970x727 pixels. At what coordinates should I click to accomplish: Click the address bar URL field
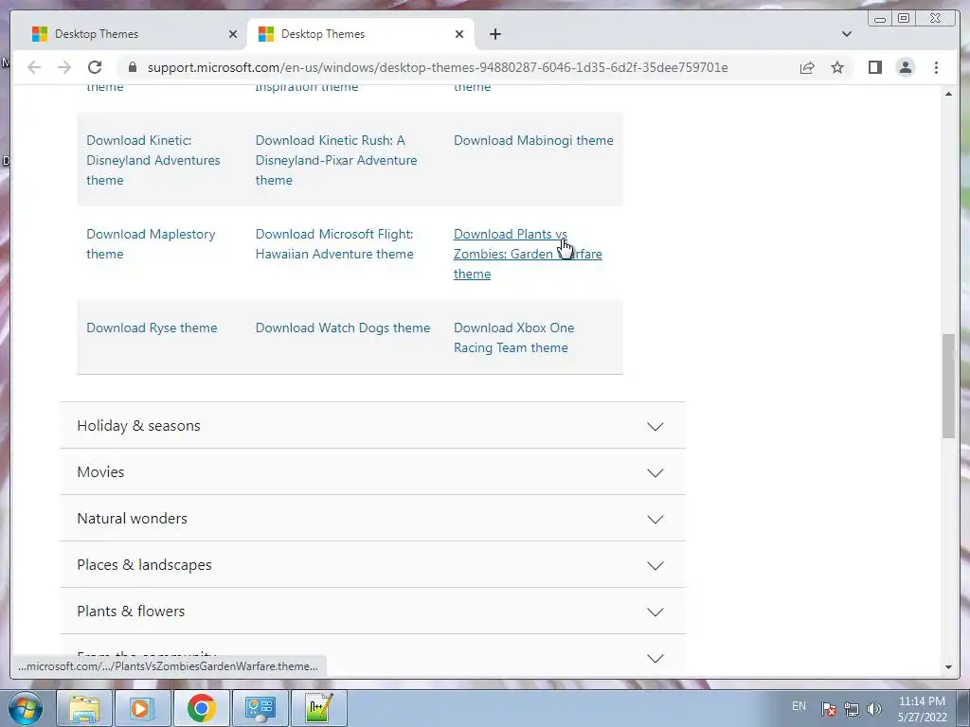438,67
